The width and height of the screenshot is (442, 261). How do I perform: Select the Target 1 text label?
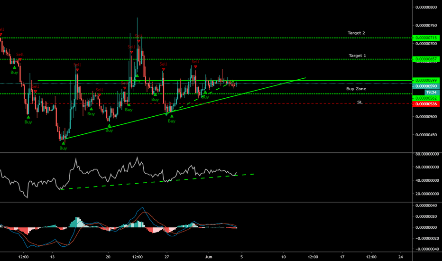(357, 56)
